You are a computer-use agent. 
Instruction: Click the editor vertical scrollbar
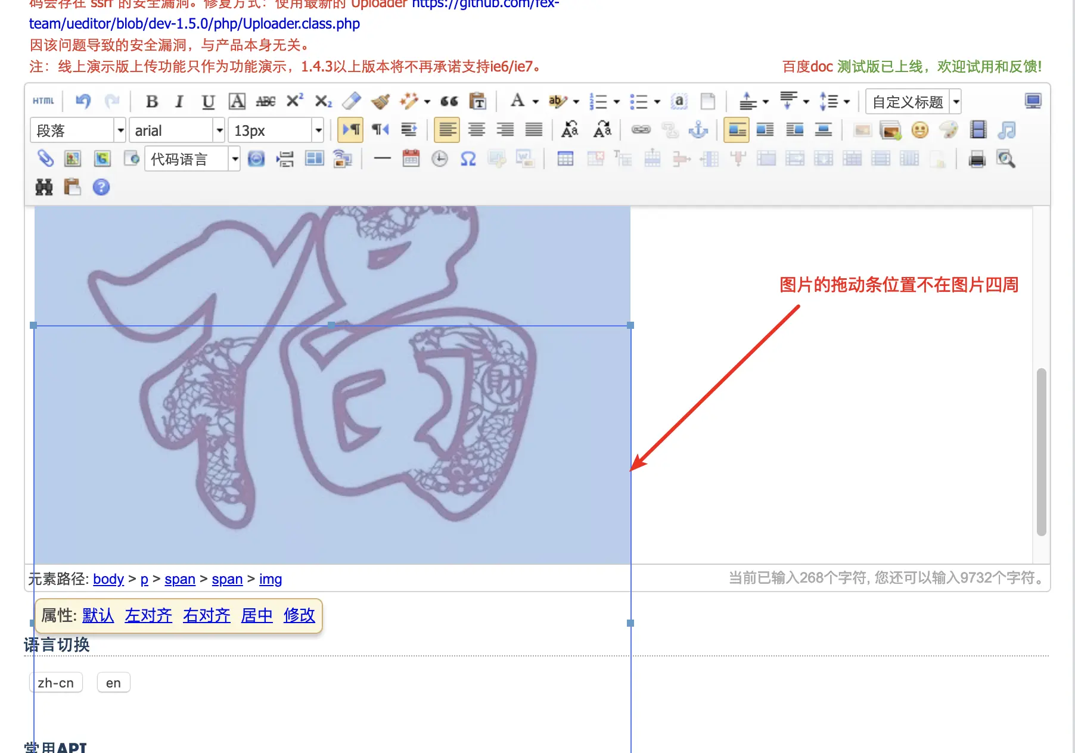[x=1041, y=452]
